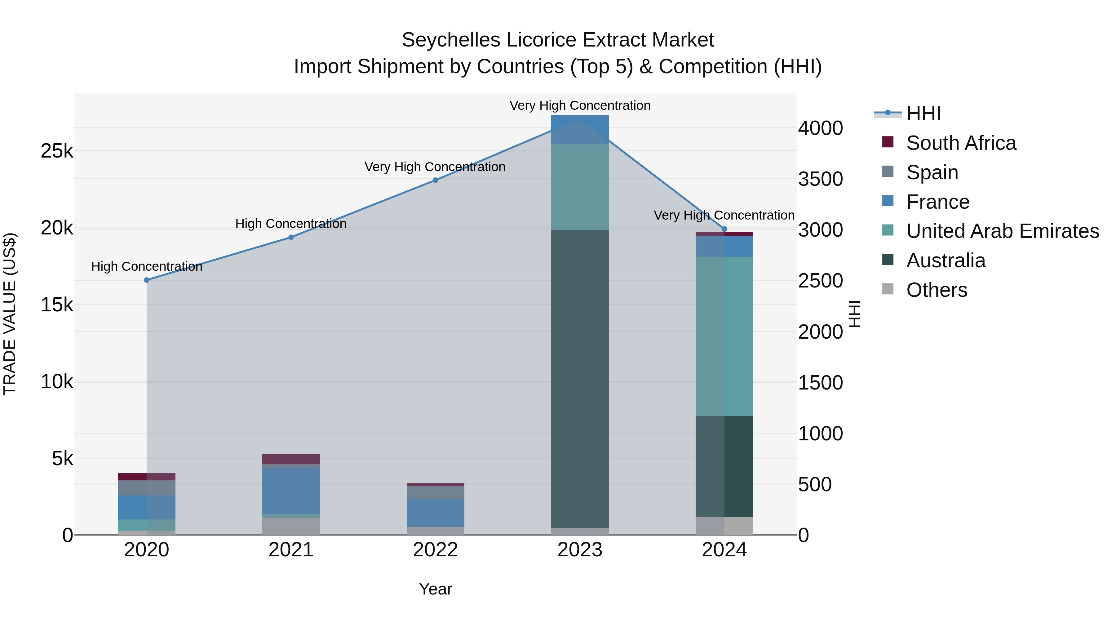Click the rotated HHI right axis title
Image resolution: width=1116 pixels, height=628 pixels.
click(x=854, y=314)
